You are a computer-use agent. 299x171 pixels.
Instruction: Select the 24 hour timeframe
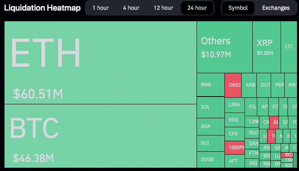tap(197, 8)
